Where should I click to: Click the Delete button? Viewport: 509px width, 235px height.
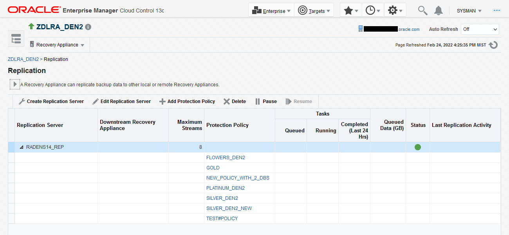pyautogui.click(x=235, y=101)
